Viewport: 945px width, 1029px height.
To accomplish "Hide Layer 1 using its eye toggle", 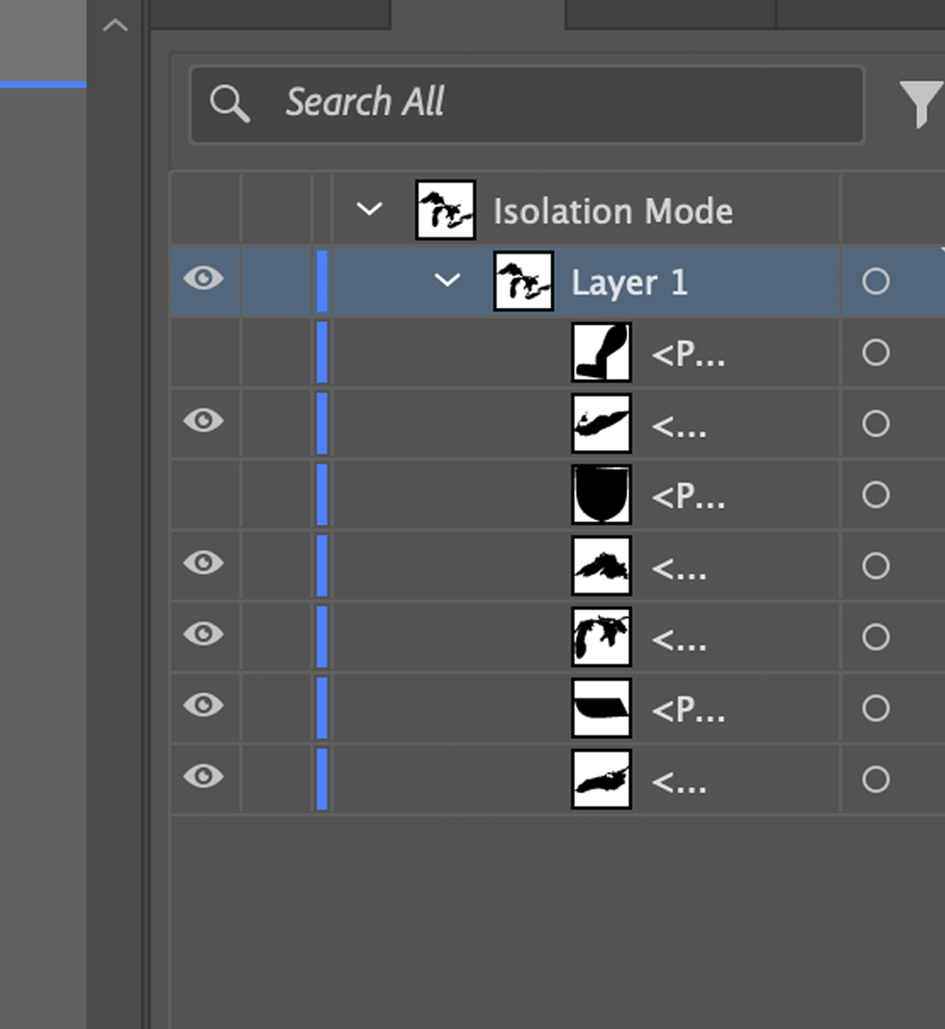I will tap(203, 279).
